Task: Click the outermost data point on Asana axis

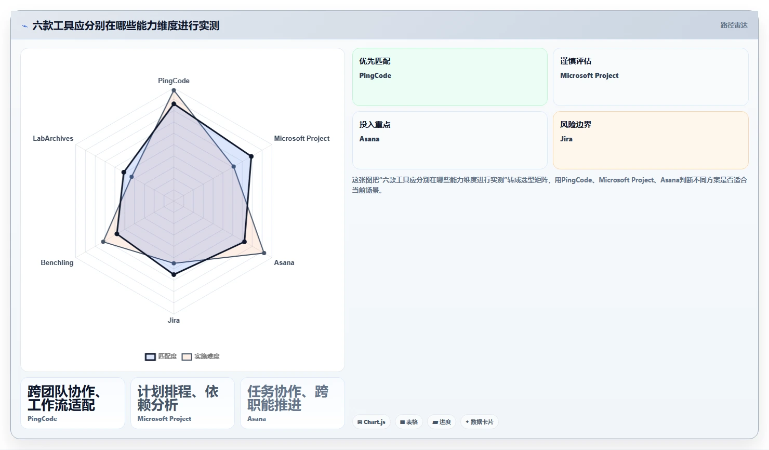Action: (x=264, y=253)
